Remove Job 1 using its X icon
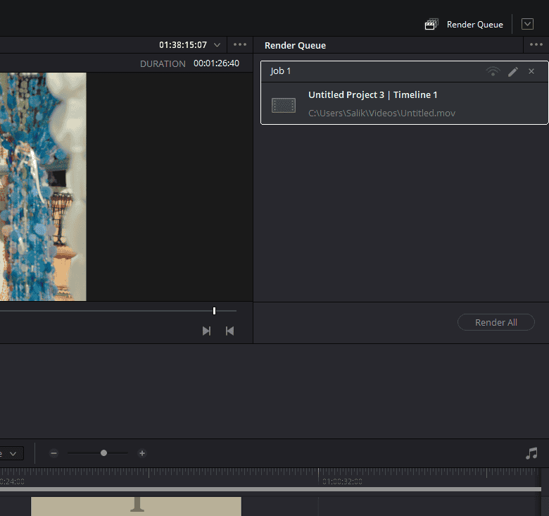This screenshot has height=516, width=549. tap(531, 71)
